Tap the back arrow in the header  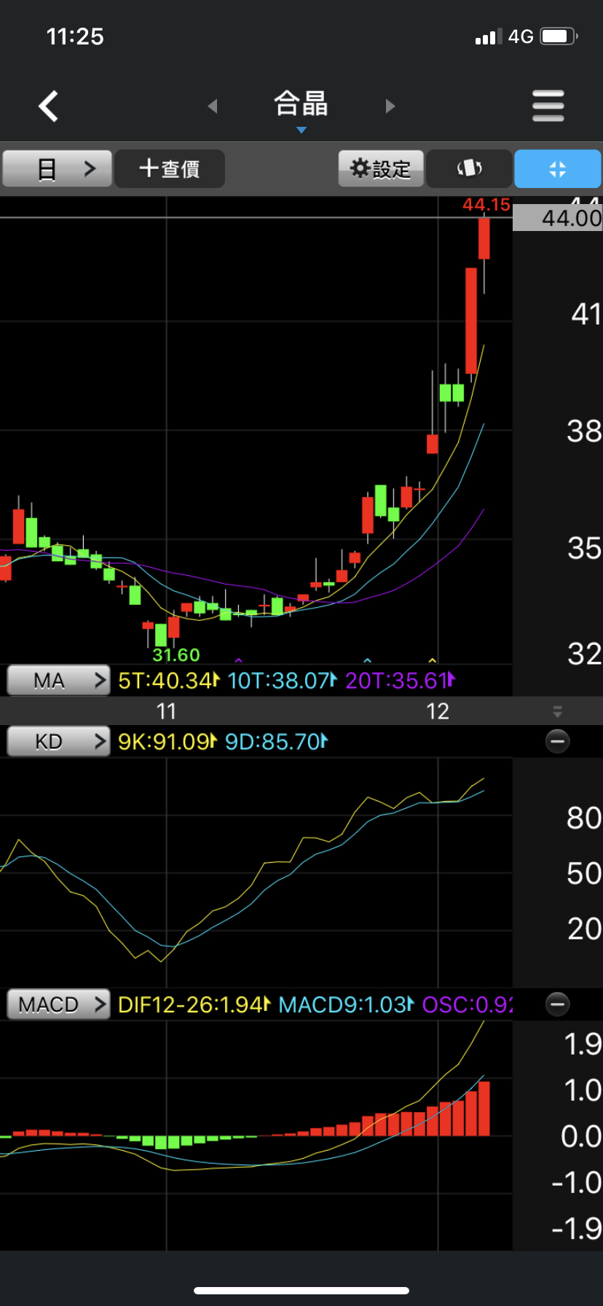click(48, 106)
